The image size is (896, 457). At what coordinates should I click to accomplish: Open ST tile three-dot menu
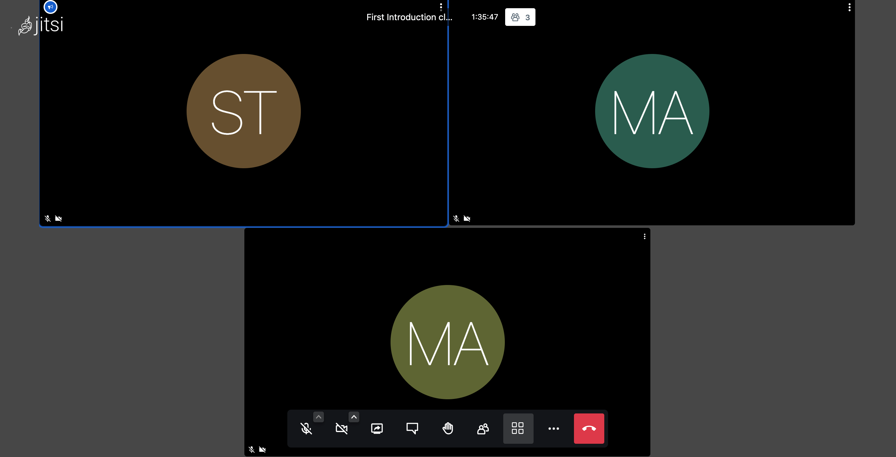click(x=441, y=7)
